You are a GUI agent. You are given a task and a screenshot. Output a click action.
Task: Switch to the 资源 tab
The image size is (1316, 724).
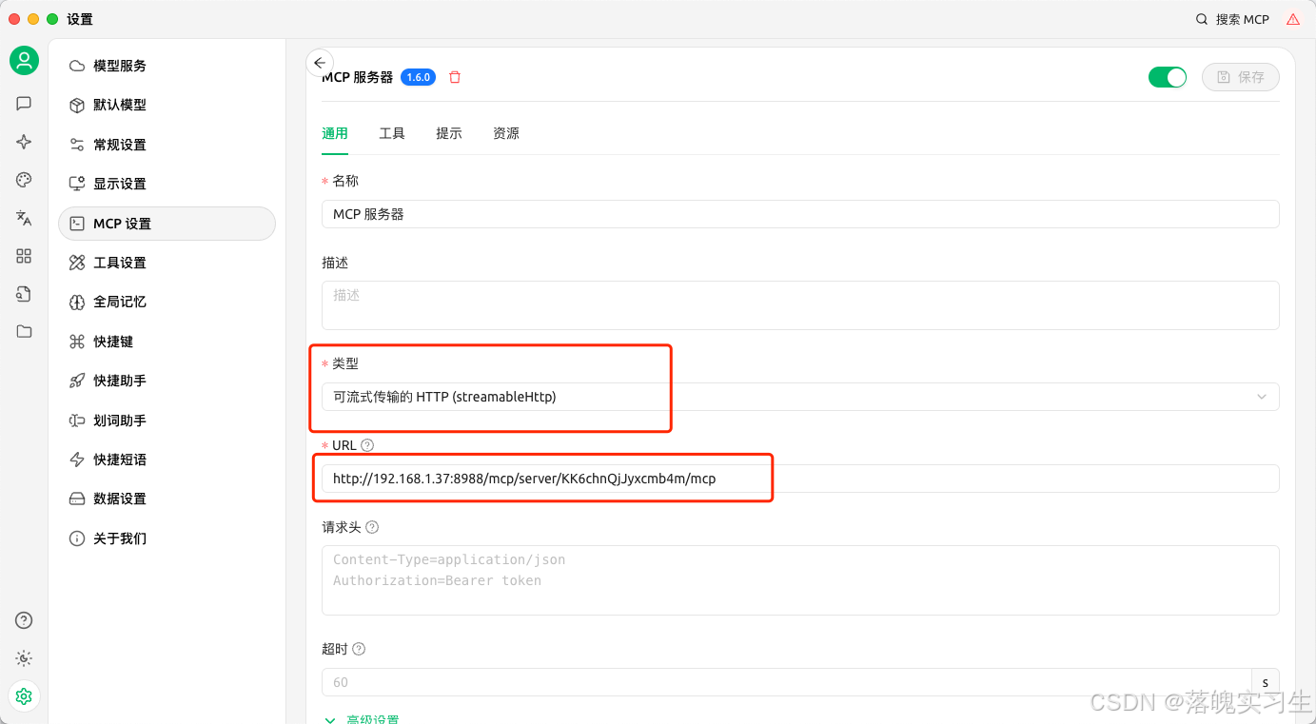pyautogui.click(x=506, y=133)
